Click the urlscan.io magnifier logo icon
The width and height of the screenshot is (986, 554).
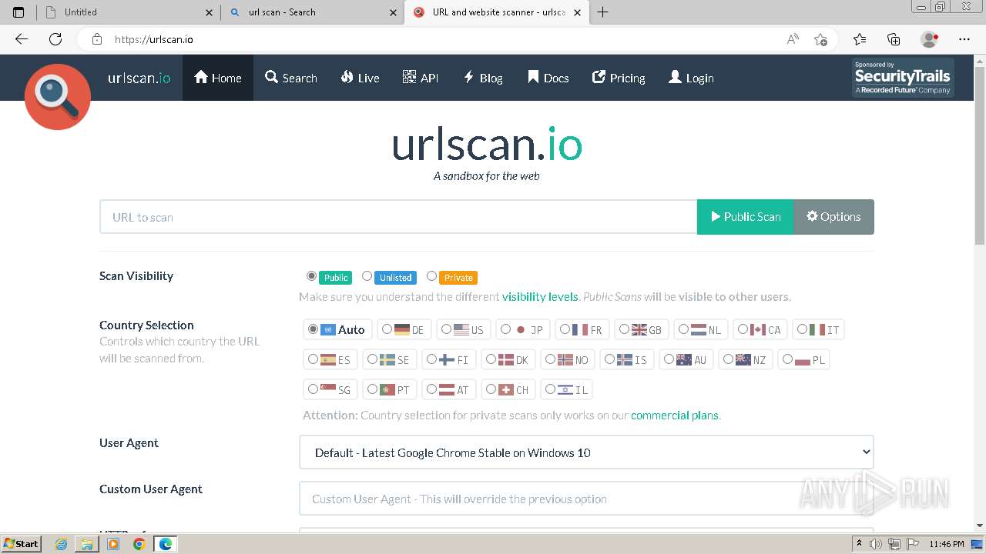(x=58, y=97)
